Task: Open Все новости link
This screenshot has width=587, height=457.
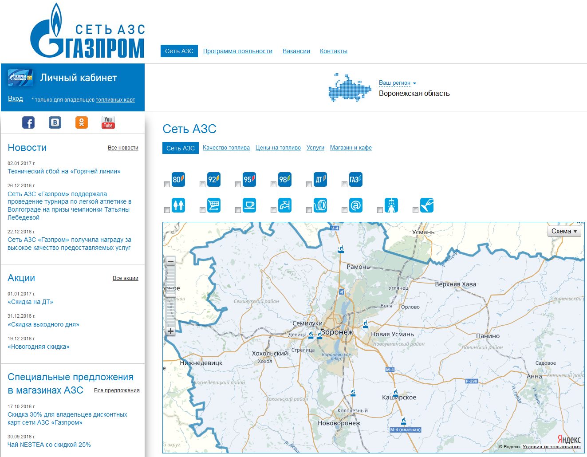Action: pyautogui.click(x=123, y=148)
